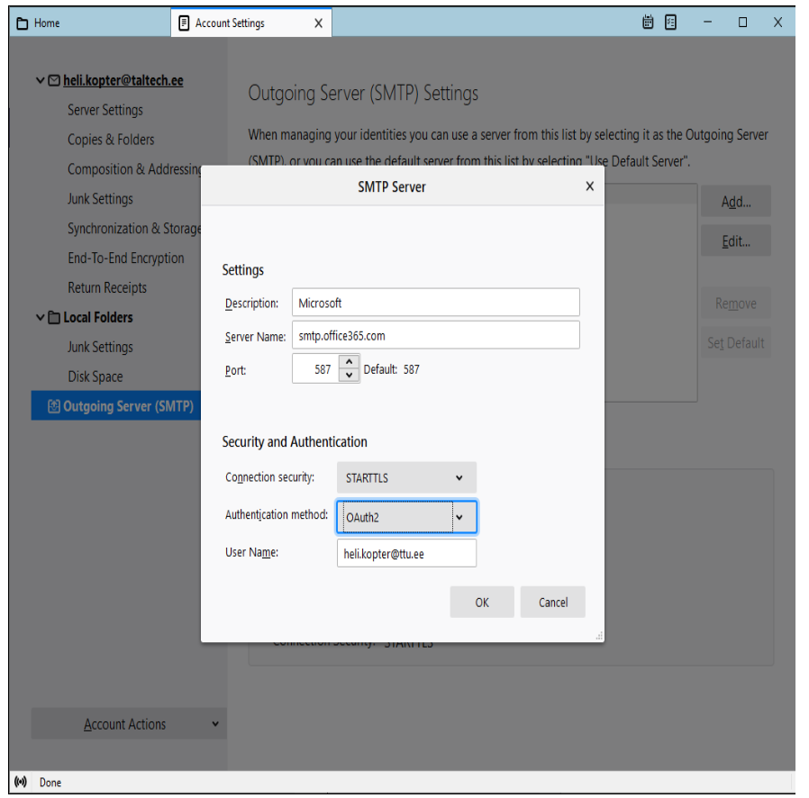This screenshot has height=798, width=809.
Task: Click the Local Folders folder icon
Action: click(x=54, y=317)
